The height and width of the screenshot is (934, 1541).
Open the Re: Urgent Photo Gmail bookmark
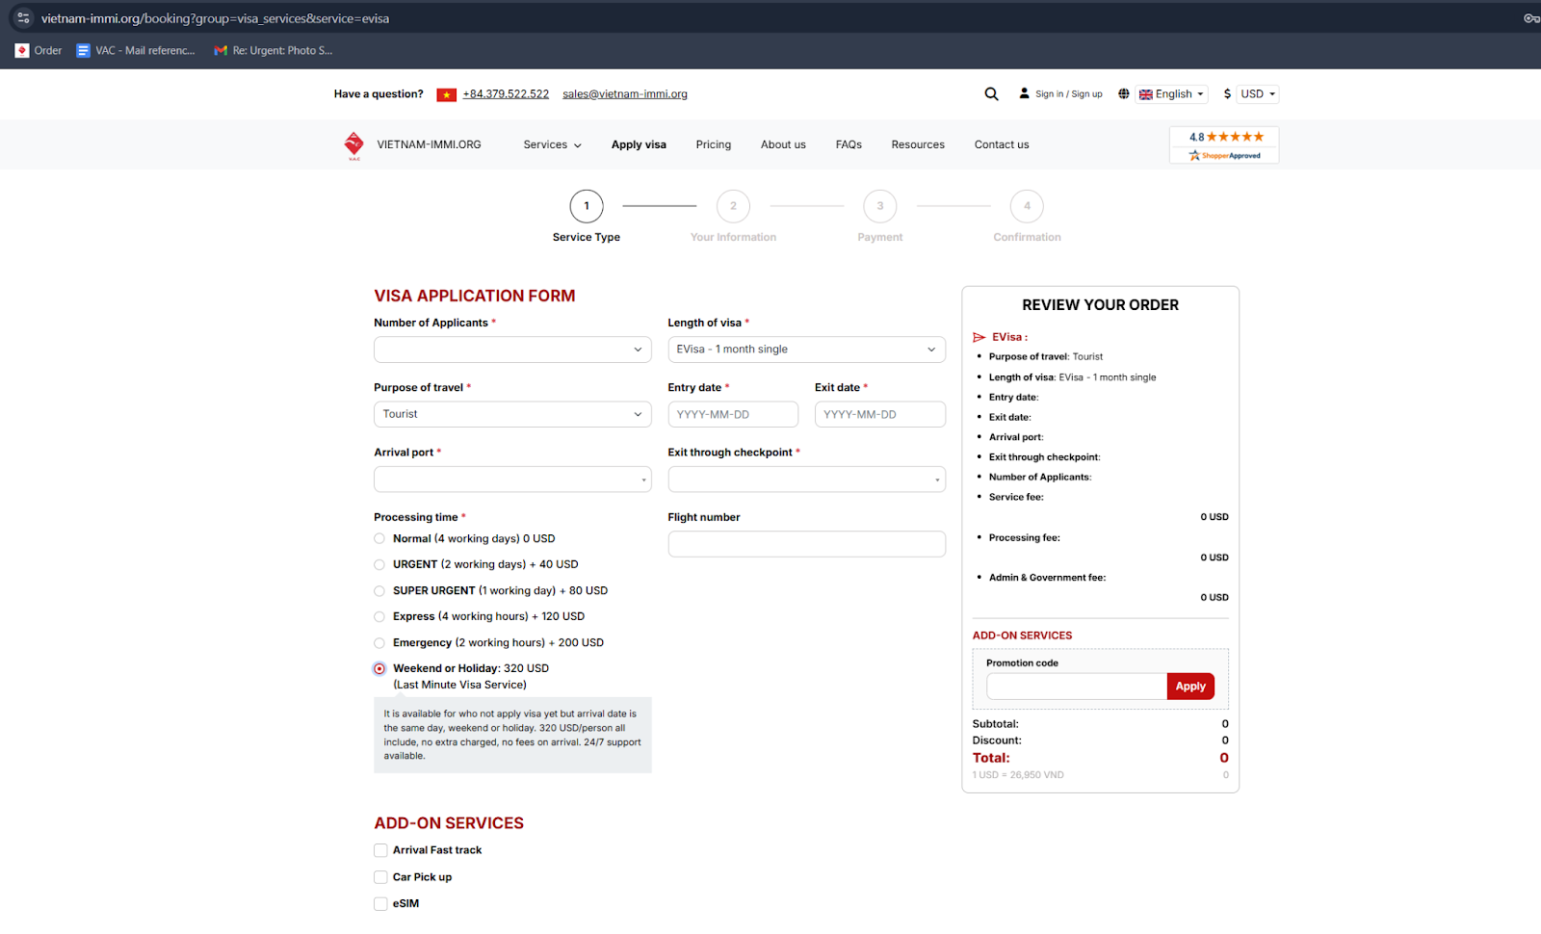[274, 51]
